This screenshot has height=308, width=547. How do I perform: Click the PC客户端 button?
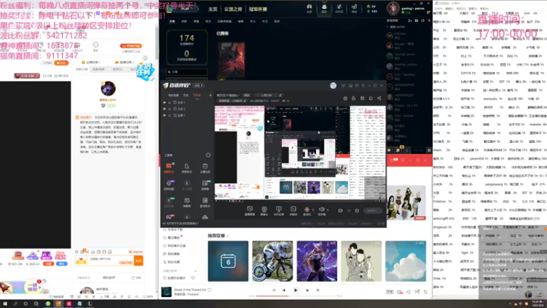point(131,46)
